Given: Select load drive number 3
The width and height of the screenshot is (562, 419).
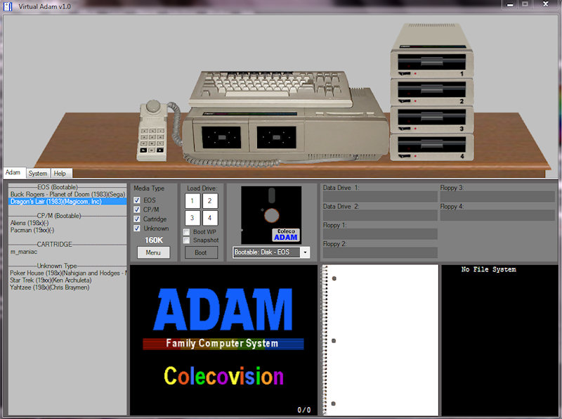Looking at the screenshot, I should 192,218.
